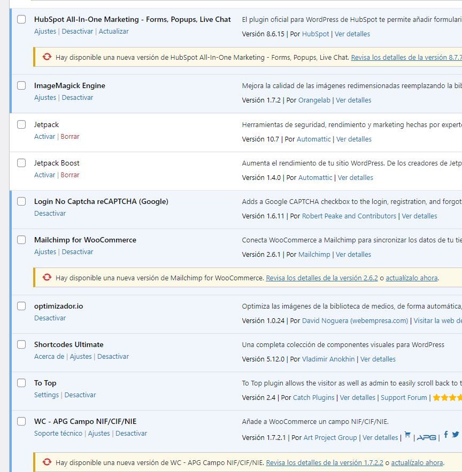This screenshot has height=472, width=462.
Task: Tick the Login No Captcha reCAPTCHA checkbox
Action: click(x=21, y=201)
